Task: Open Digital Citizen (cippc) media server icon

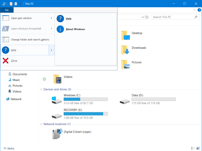Action: [x=57, y=133]
